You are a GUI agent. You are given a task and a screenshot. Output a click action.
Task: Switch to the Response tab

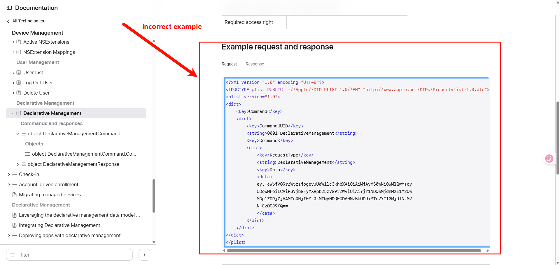pos(255,64)
